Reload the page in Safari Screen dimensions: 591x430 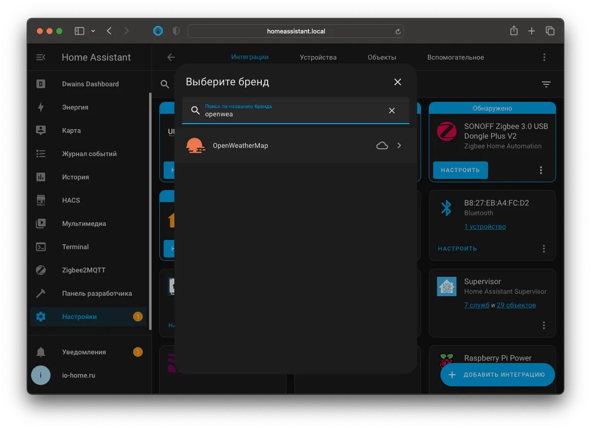tap(398, 32)
